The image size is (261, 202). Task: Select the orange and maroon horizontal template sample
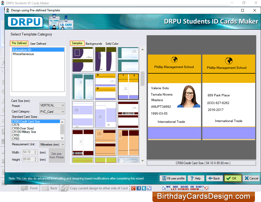(x=105, y=143)
